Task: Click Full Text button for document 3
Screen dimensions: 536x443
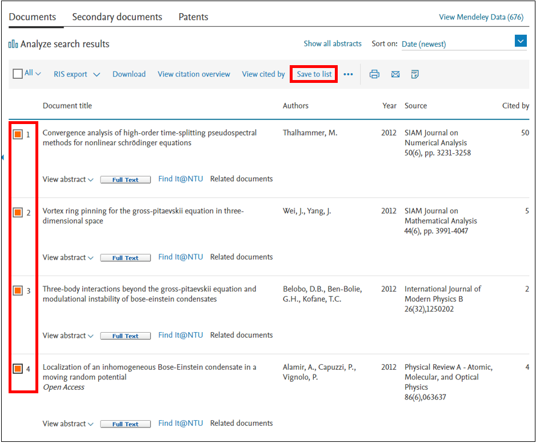Action: tap(126, 336)
